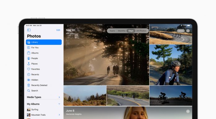Screen dimensions: 216x119
Task: Tap the 'June 8' date heading
Action: click(x=70, y=111)
